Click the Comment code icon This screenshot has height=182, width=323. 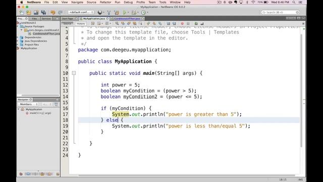[196, 24]
